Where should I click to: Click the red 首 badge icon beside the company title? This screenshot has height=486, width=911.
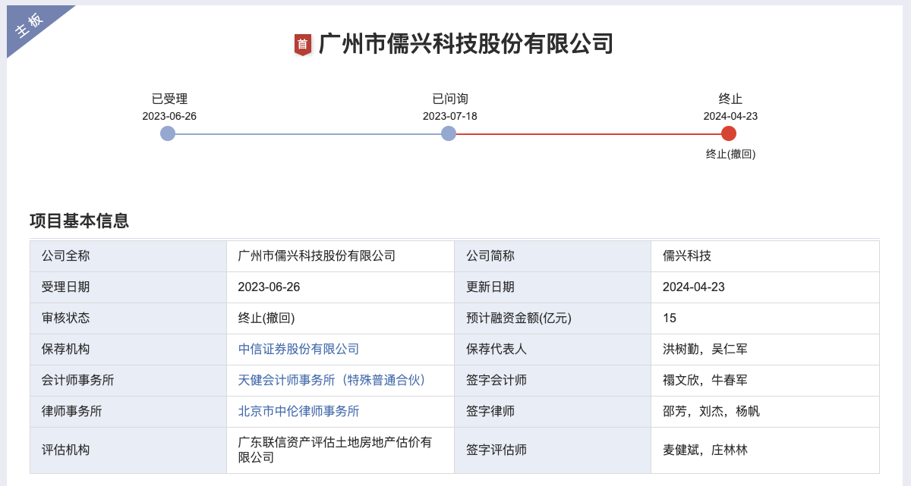pyautogui.click(x=303, y=44)
